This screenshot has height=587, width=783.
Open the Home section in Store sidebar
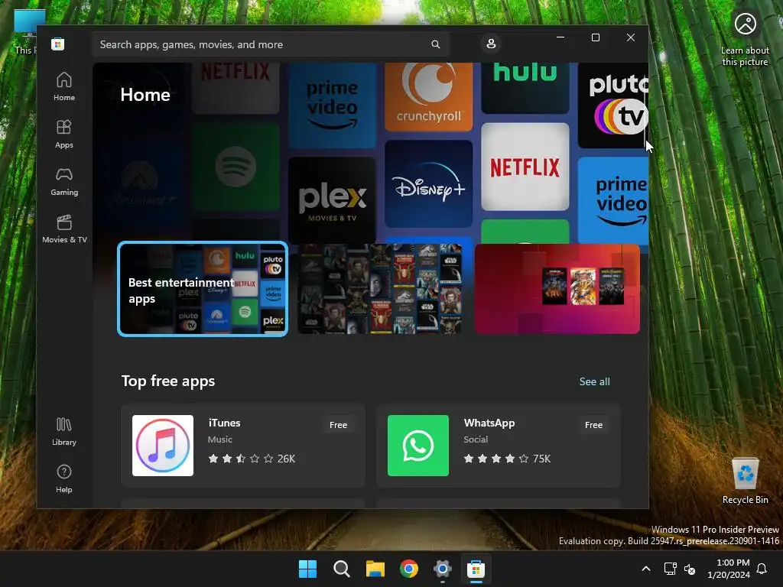click(64, 87)
